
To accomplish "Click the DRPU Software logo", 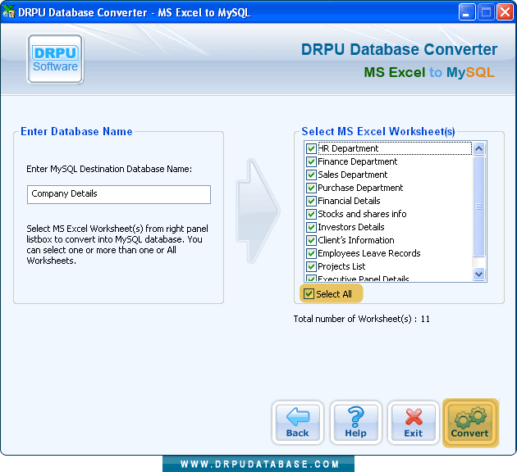I will point(56,60).
